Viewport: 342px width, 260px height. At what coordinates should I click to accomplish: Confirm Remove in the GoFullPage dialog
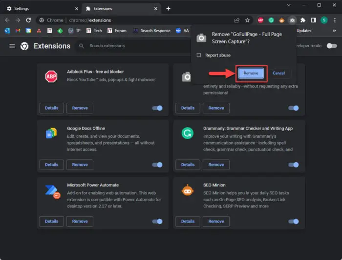251,73
